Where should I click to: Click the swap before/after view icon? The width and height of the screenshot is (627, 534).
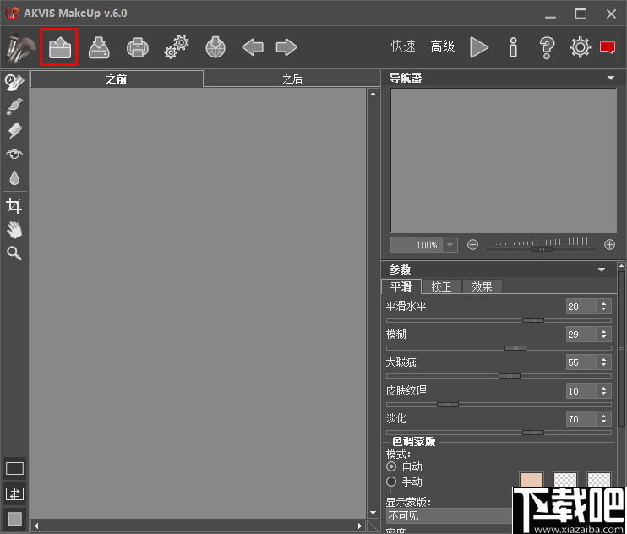[15, 494]
